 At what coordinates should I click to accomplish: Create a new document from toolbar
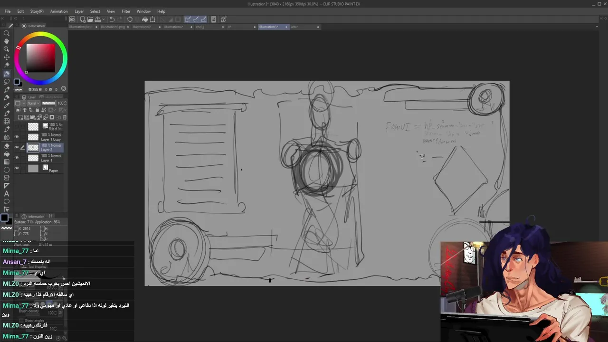click(82, 19)
